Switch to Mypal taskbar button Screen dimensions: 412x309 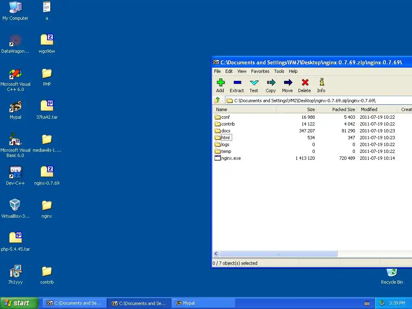pyautogui.click(x=203, y=303)
